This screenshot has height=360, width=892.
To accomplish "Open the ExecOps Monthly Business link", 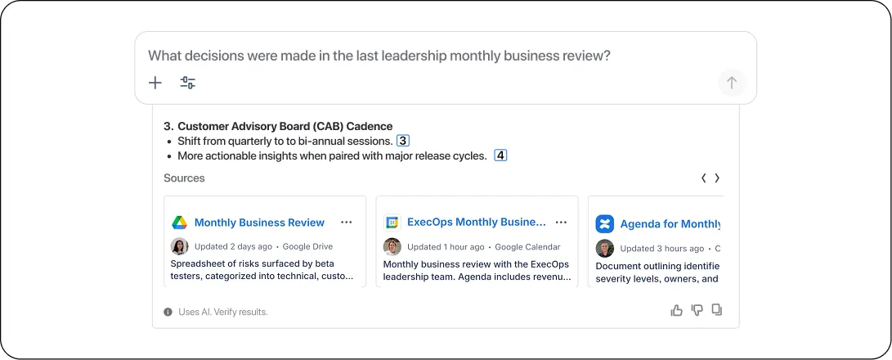I will pyautogui.click(x=476, y=223).
